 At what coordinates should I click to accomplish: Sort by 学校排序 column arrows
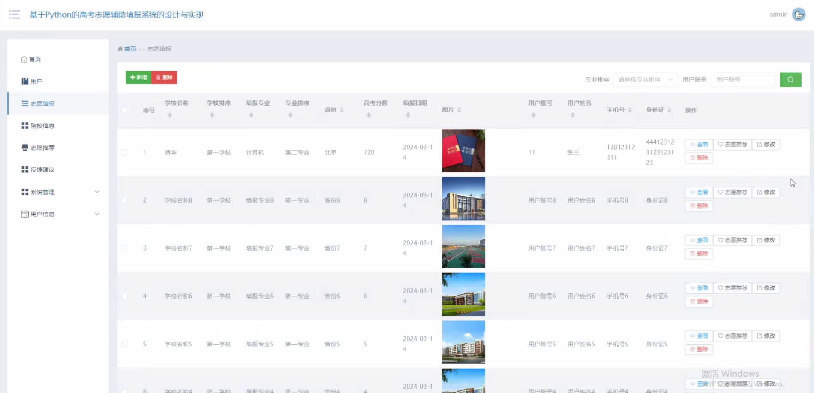tap(212, 115)
